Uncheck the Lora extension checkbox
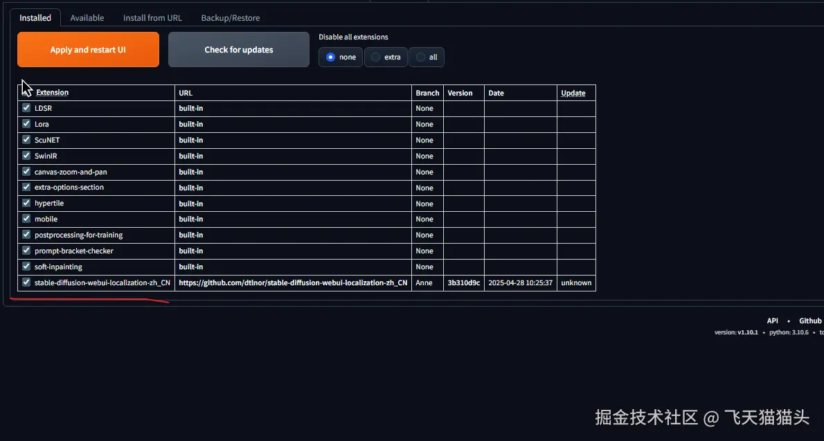Screen dimensions: 824x441 [26, 123]
